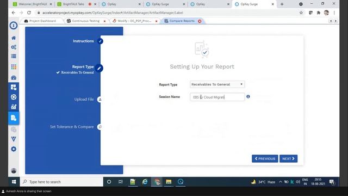The width and height of the screenshot is (348, 196).
Task: Open user avatar at sidebar bottom
Action: coord(14,170)
